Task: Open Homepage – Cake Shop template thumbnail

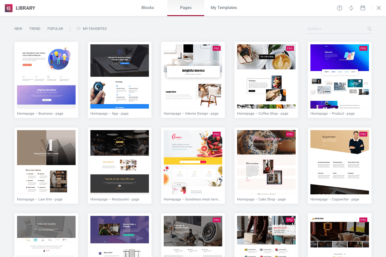Action: [x=266, y=162]
